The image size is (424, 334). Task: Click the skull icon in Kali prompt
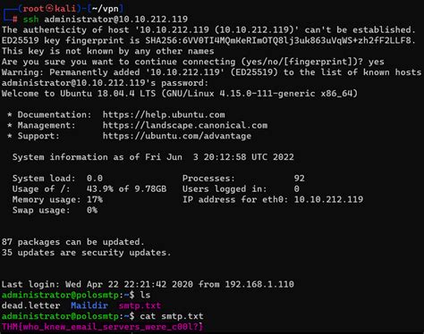(x=49, y=9)
